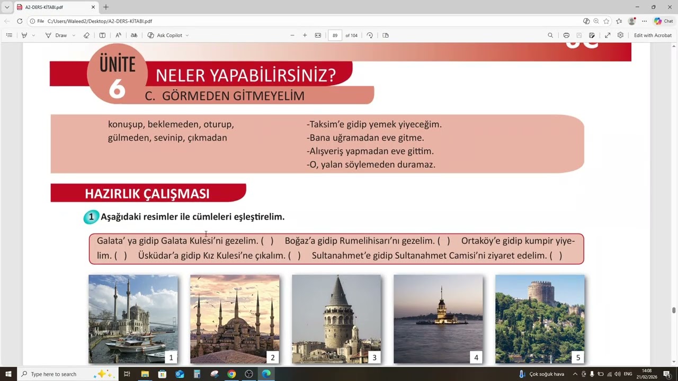Expand the Ask Copilot dropdown arrow
This screenshot has width=678, height=381.
(187, 35)
